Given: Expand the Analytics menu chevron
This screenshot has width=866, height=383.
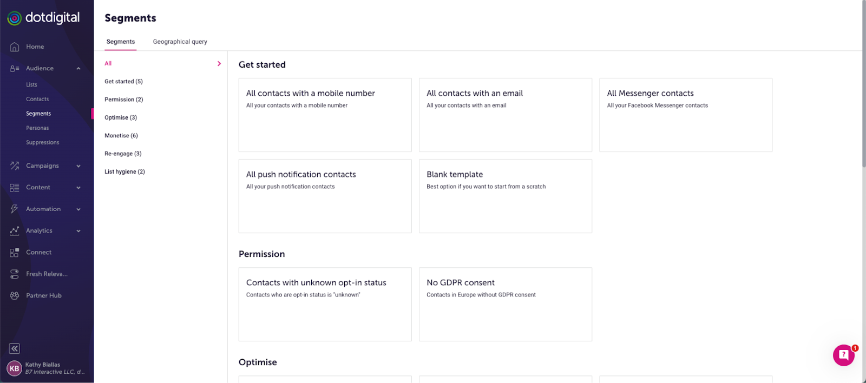Looking at the screenshot, I should 78,231.
